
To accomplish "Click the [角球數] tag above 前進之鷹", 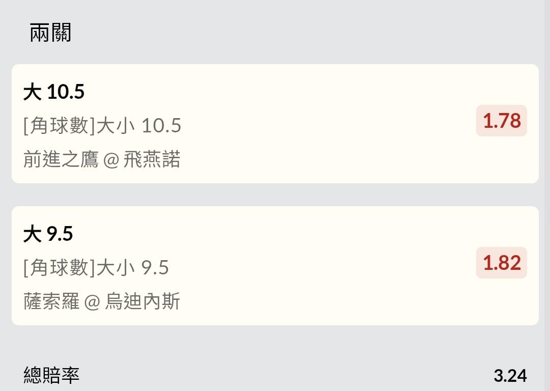I will 59,126.
